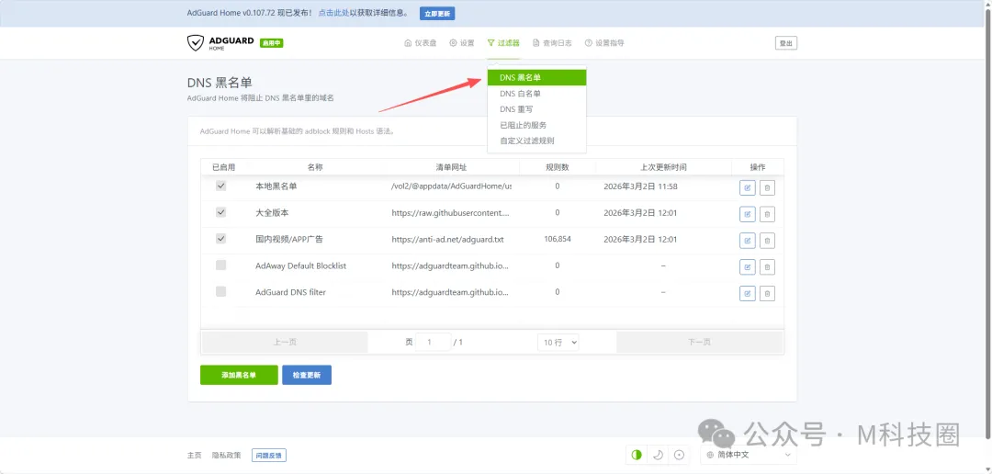This screenshot has width=992, height=474.
Task: Click the 上一页 previous page button
Action: pos(285,342)
